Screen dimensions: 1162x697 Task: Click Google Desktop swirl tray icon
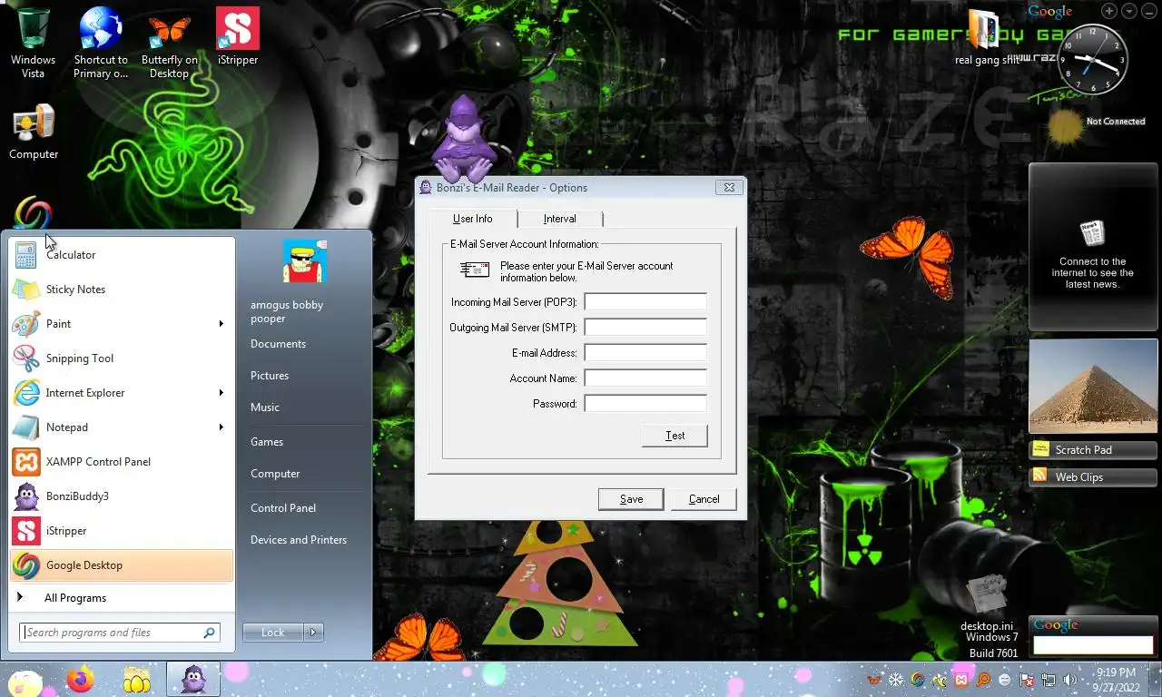918,680
